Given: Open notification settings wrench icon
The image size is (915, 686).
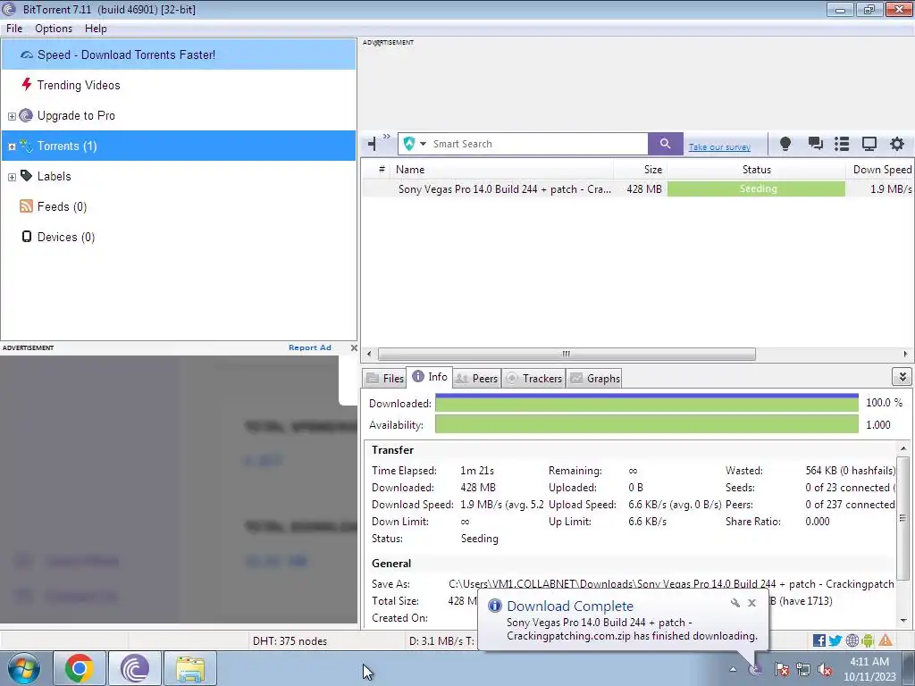Looking at the screenshot, I should pos(735,603).
